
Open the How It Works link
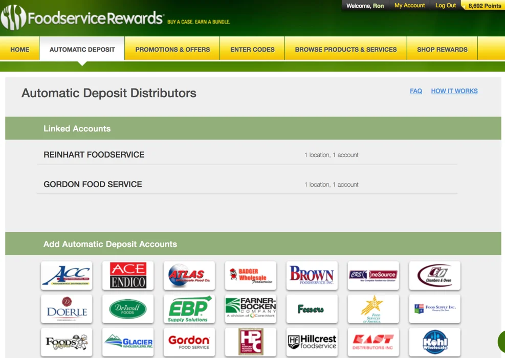tap(454, 91)
